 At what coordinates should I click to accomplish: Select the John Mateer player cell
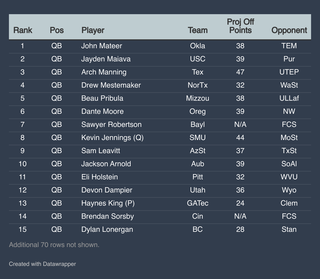coord(102,46)
